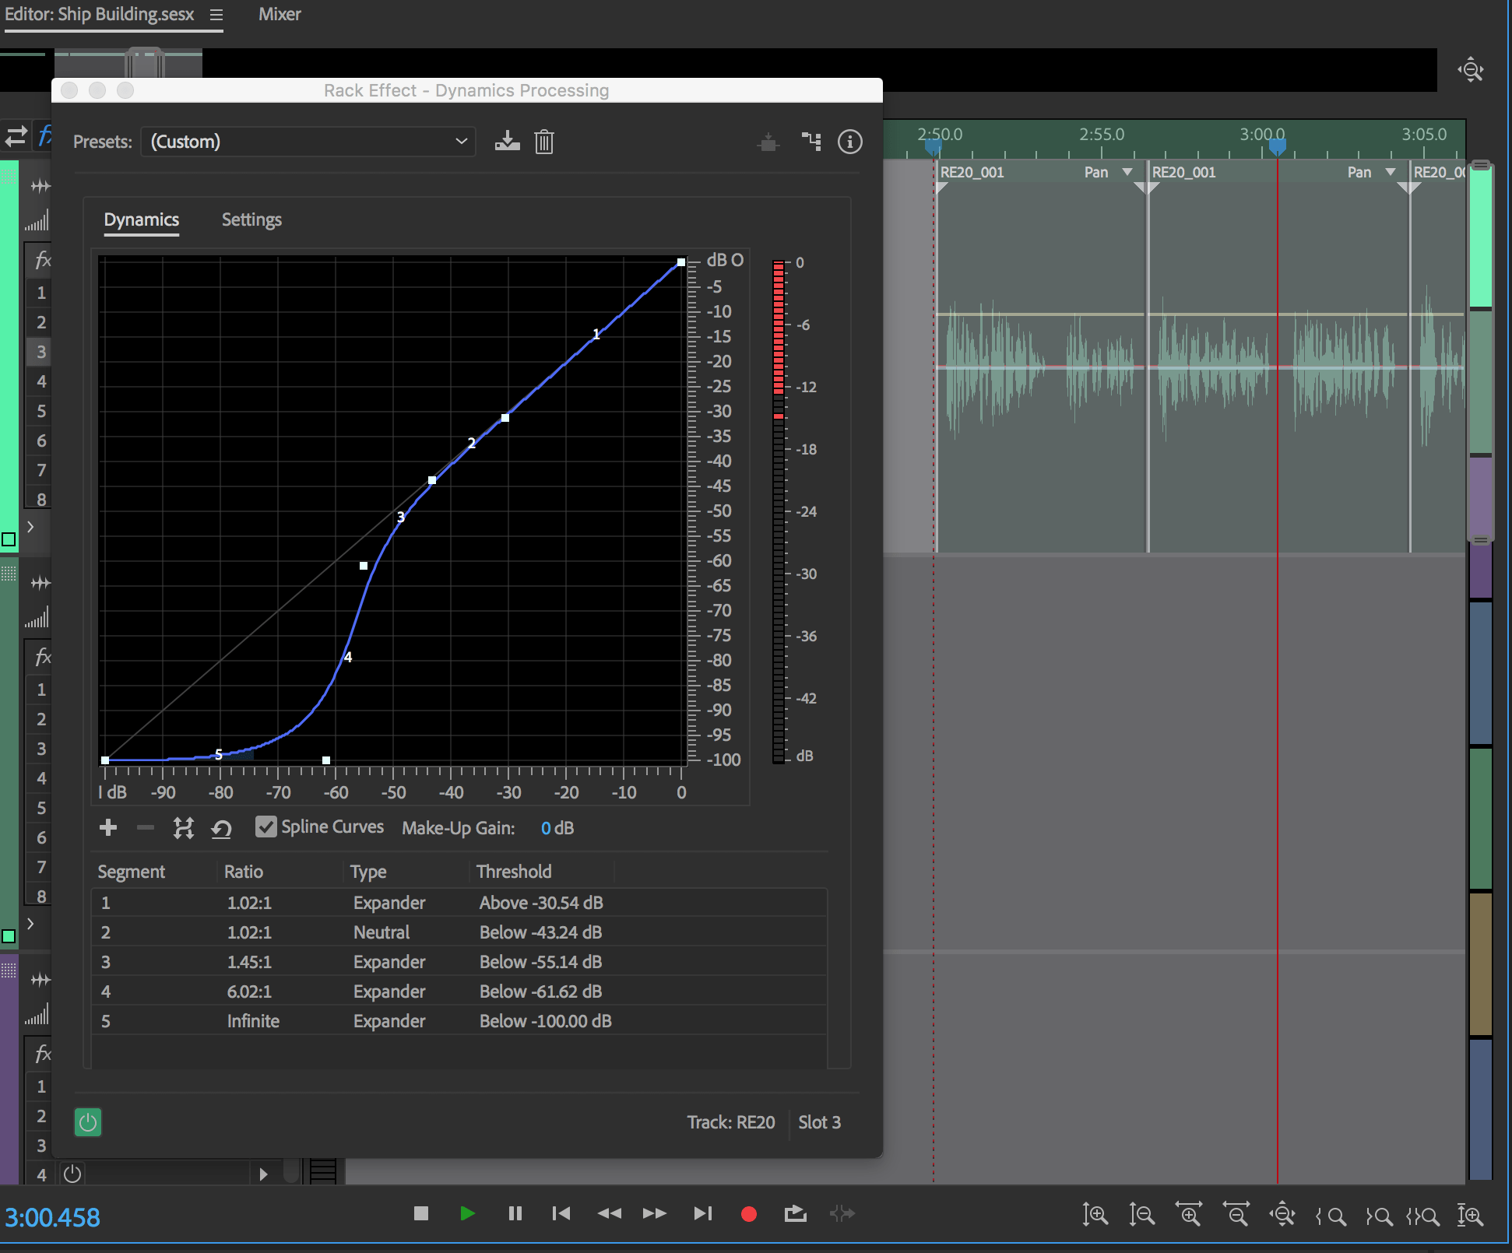The image size is (1512, 1253).
Task: Open the signal routing diagram icon
Action: [812, 142]
